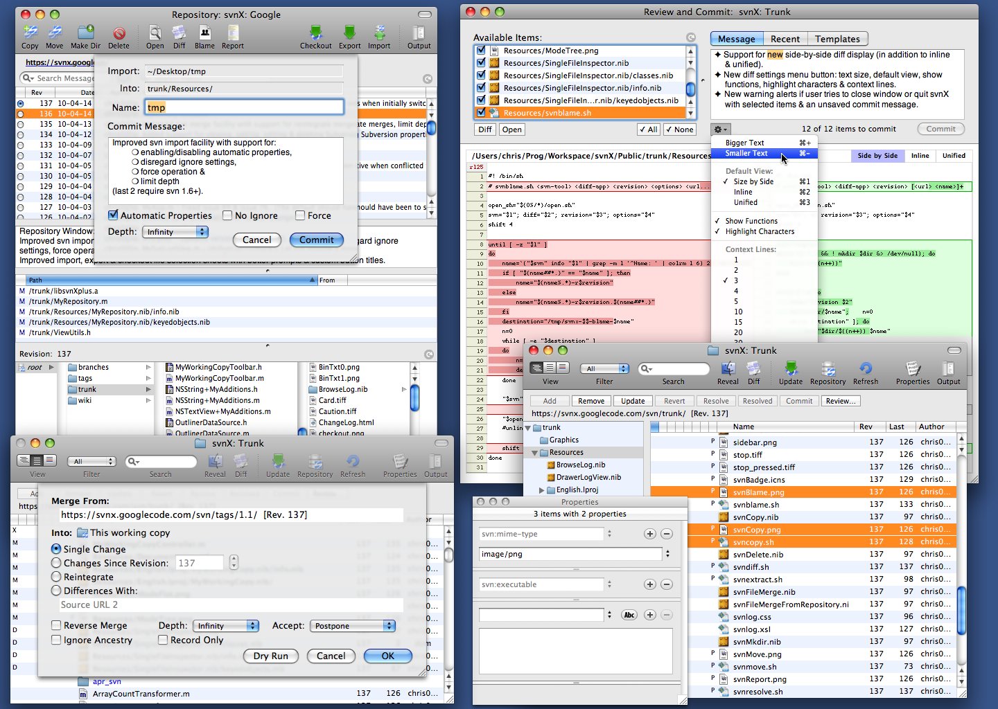The image size is (998, 709).
Task: Uncheck Resources/ModeTree.png in Available Items
Action: (x=481, y=51)
